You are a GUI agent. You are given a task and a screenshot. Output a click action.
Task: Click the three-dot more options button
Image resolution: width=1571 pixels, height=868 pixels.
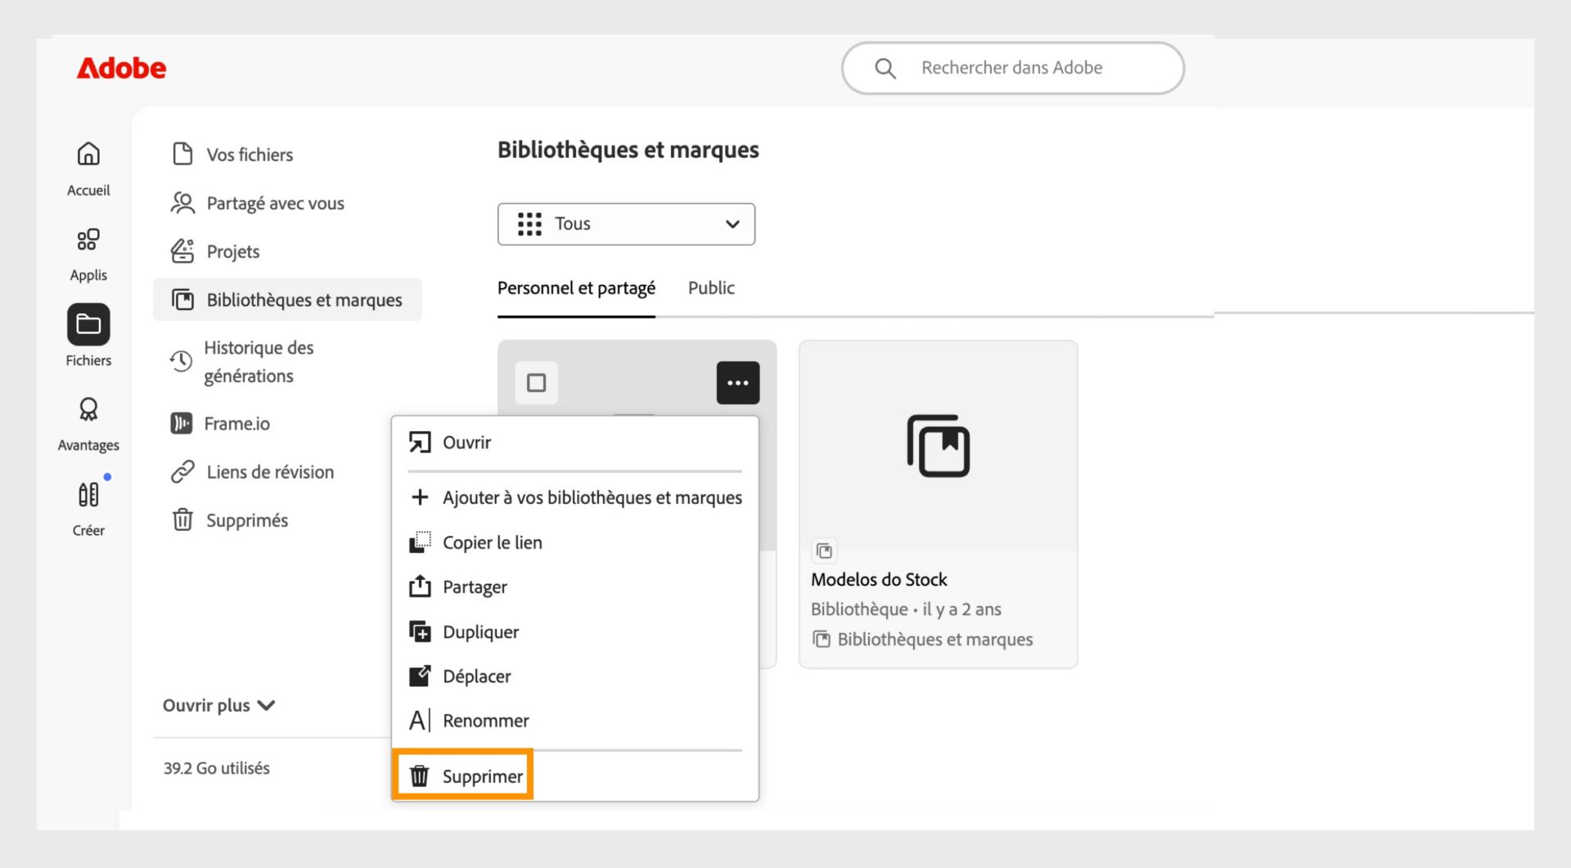[738, 383]
